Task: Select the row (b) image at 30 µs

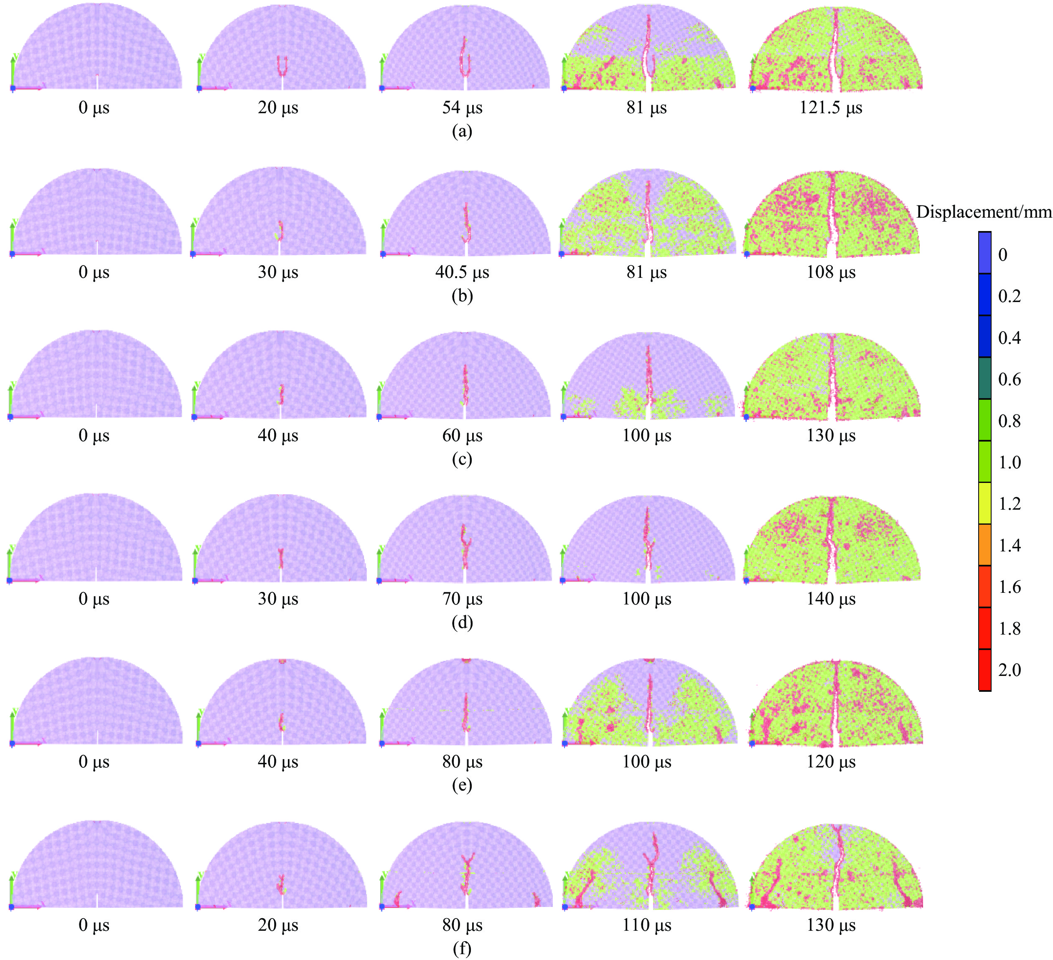Action: click(x=280, y=211)
